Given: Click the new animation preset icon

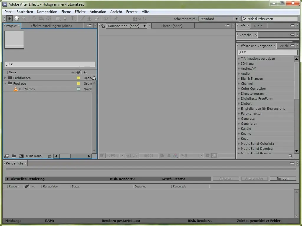Looking at the screenshot, I should (290, 156).
